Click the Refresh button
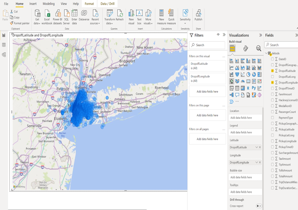Viewport: 298px width, 210px height. click(119, 15)
